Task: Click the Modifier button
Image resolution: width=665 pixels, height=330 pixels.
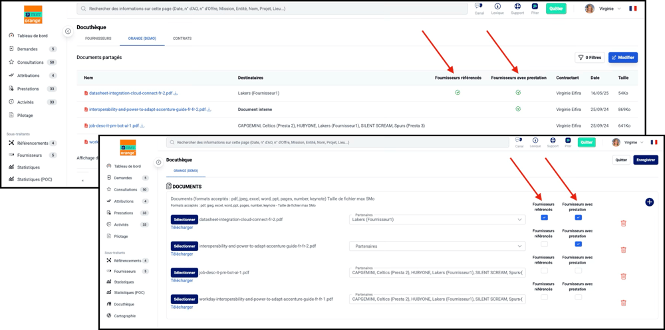Action: 622,58
